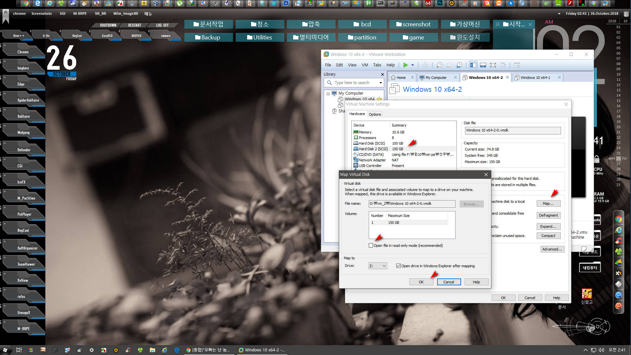Expand the Library search dropdown arrow
Screen dimensions: 631x355
pos(381,83)
